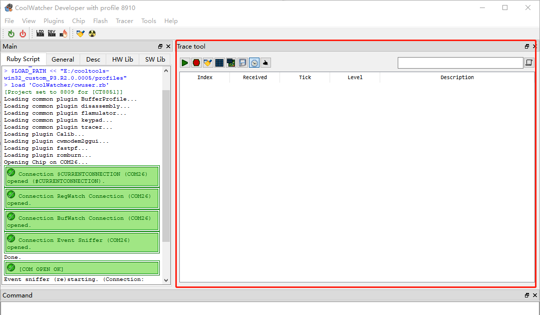
Task: Switch to the SW Lib tab
Action: 155,59
